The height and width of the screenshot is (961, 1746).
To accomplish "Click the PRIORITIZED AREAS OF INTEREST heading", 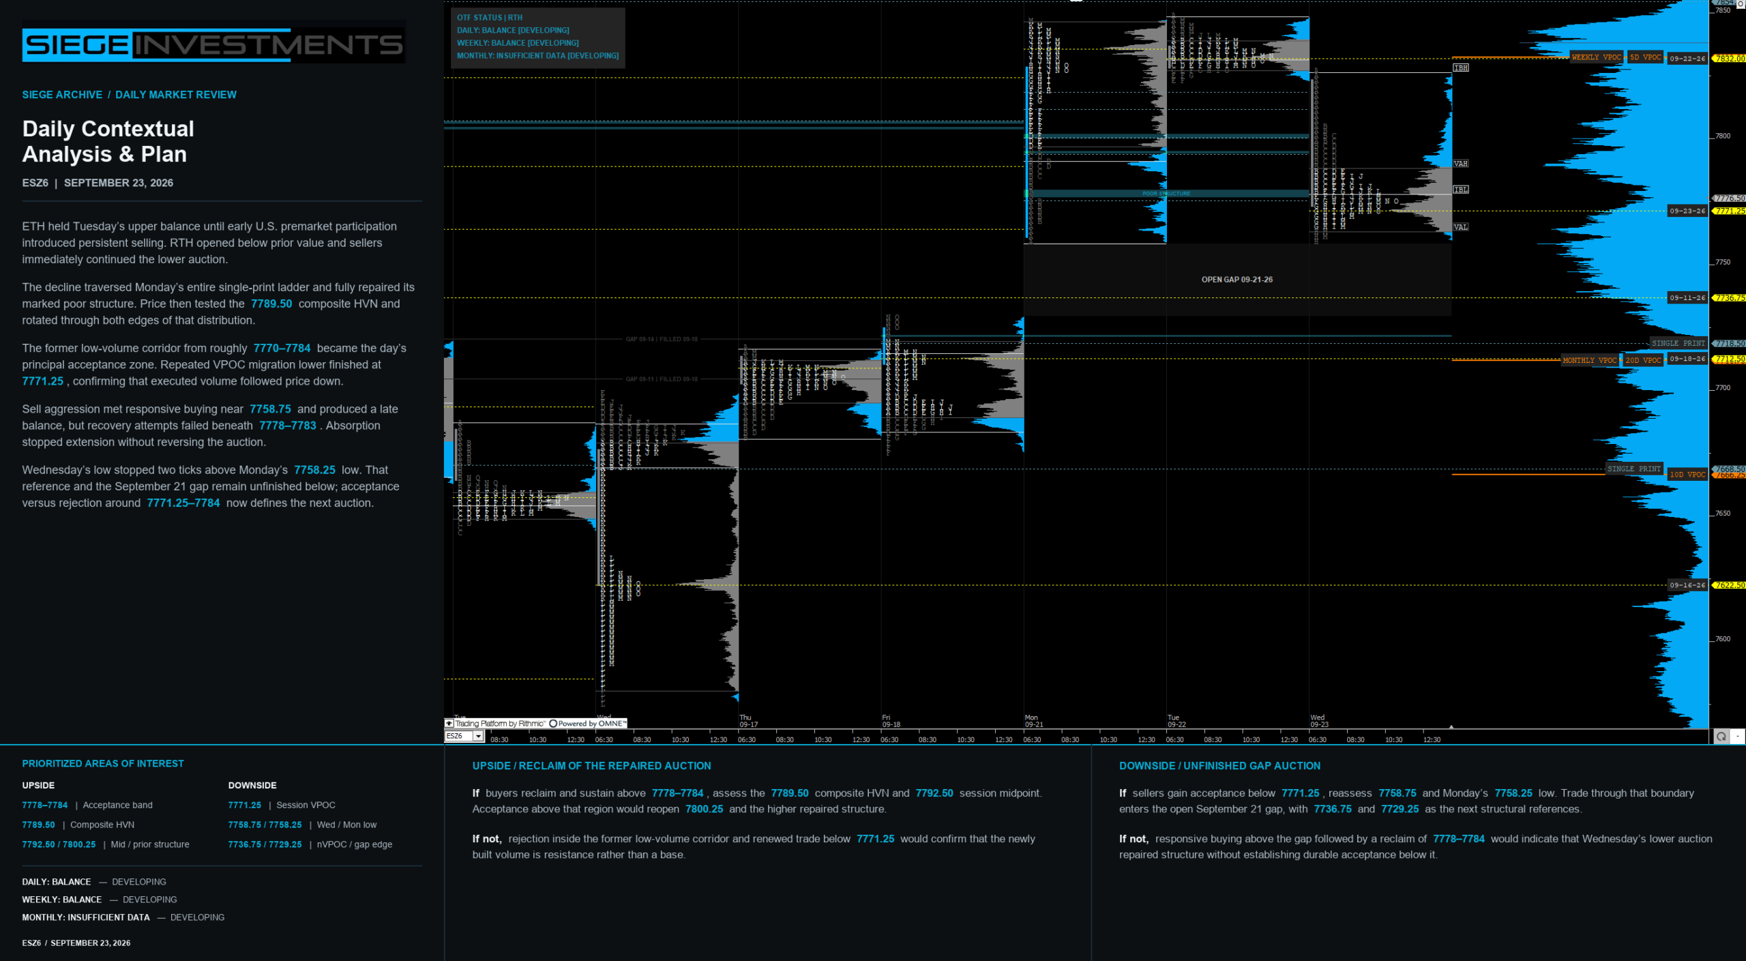I will point(103,764).
